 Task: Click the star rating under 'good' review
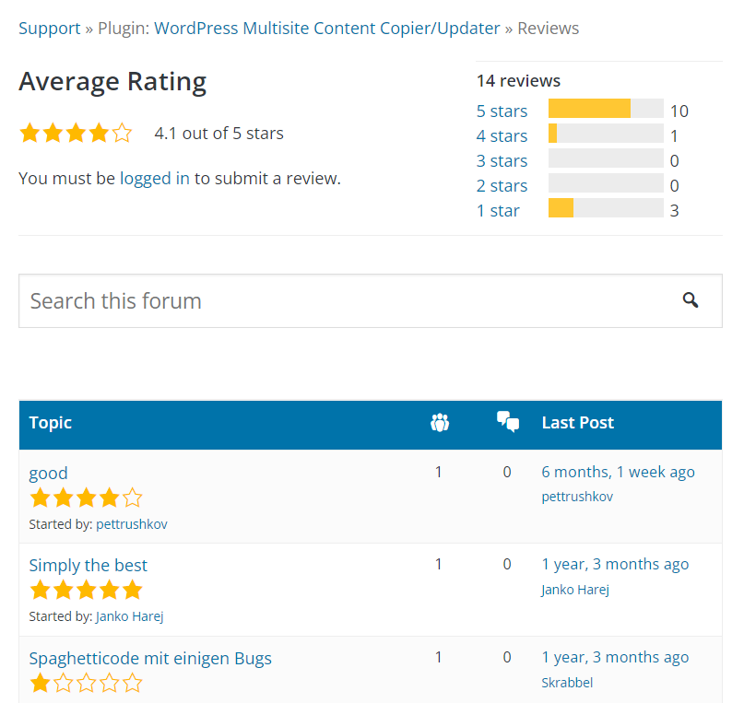pos(86,498)
